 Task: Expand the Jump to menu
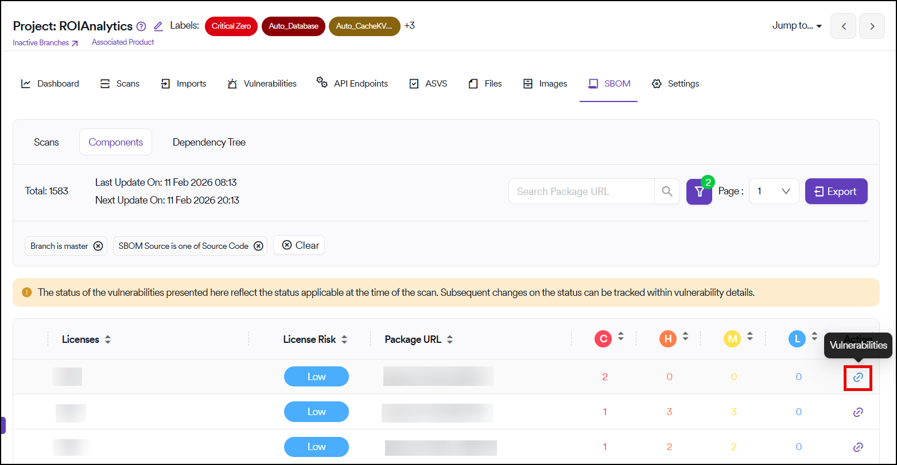click(x=797, y=26)
